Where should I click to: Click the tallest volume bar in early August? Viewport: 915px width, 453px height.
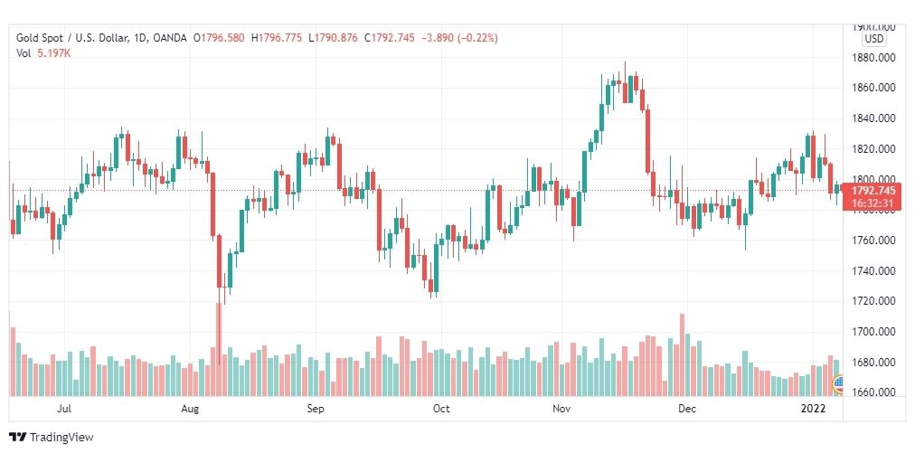(219, 350)
